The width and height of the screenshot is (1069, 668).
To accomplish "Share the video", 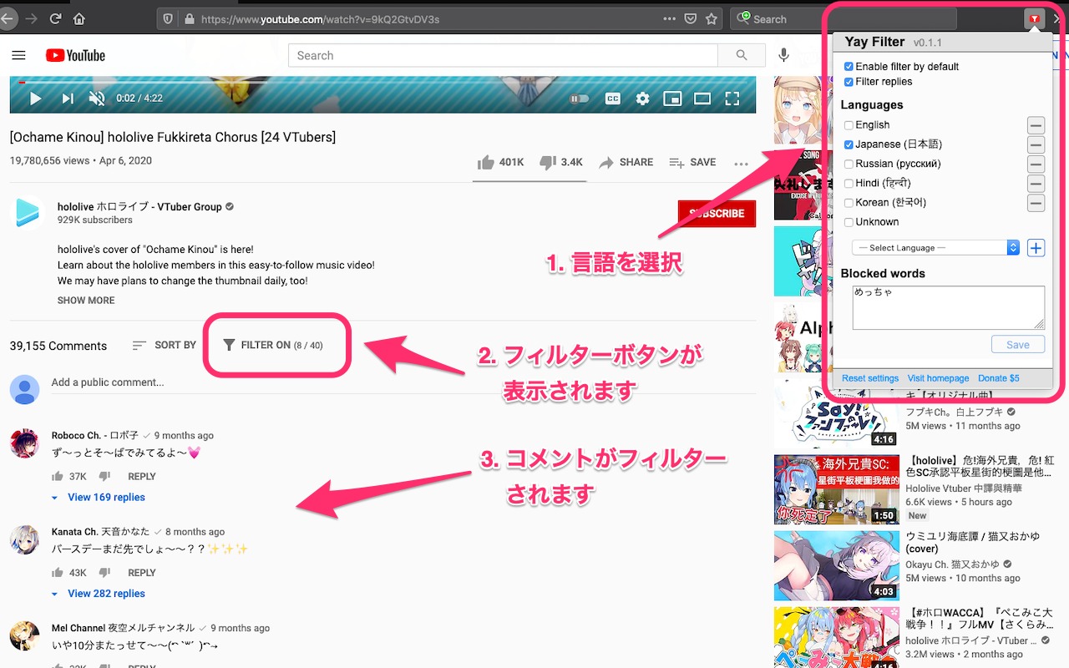I will 626,162.
